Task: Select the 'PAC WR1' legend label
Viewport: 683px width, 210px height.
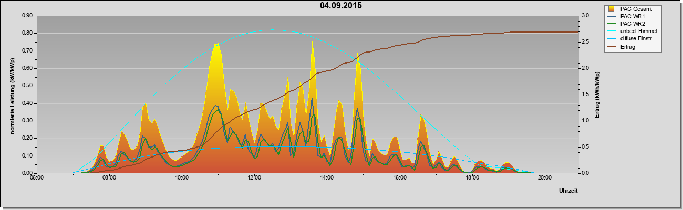Action: (x=633, y=16)
